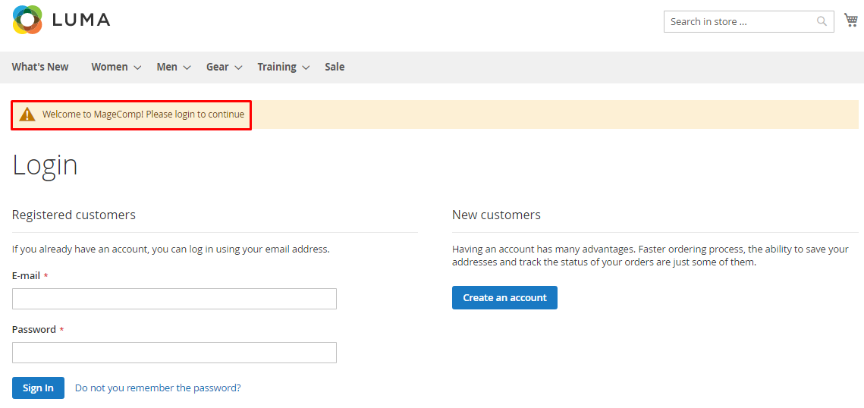Open the shopping cart icon

(x=851, y=20)
